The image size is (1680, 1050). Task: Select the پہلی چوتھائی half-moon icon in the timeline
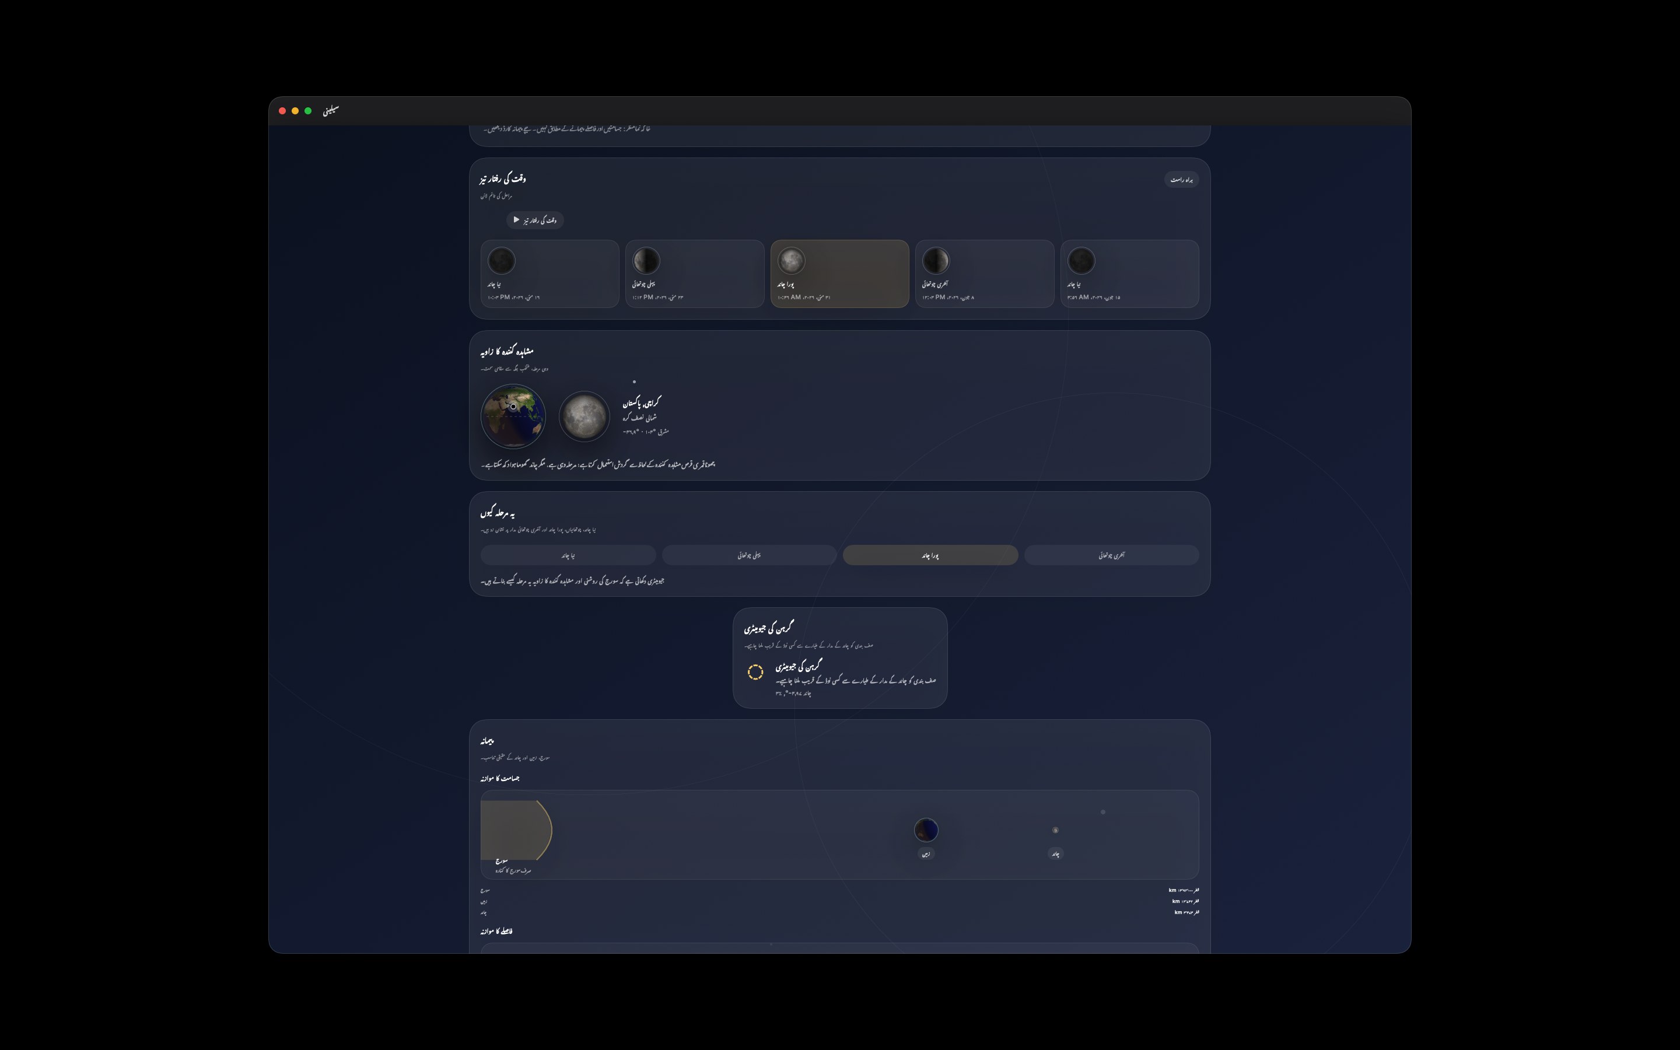[x=646, y=261]
